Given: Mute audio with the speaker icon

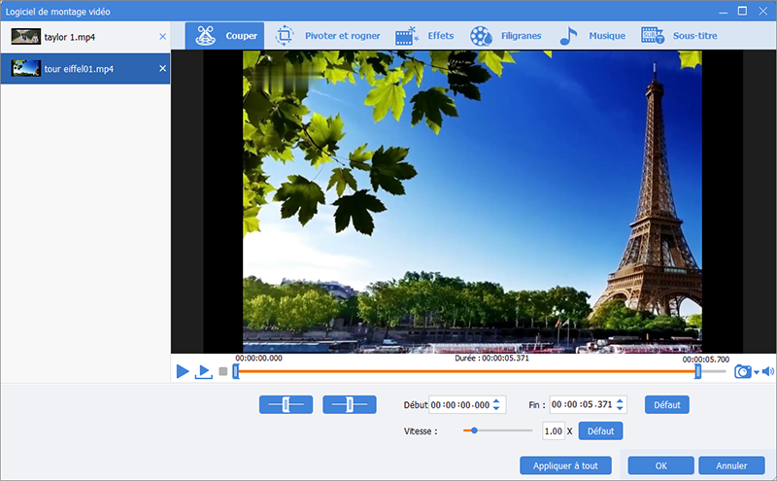Looking at the screenshot, I should 768,371.
